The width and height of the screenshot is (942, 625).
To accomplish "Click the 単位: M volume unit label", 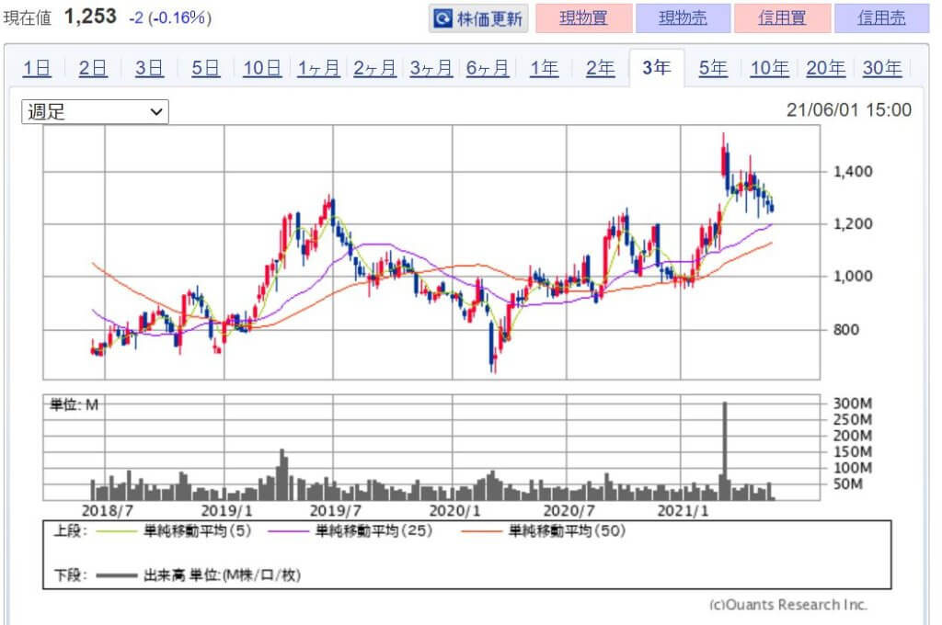I will pos(74,405).
